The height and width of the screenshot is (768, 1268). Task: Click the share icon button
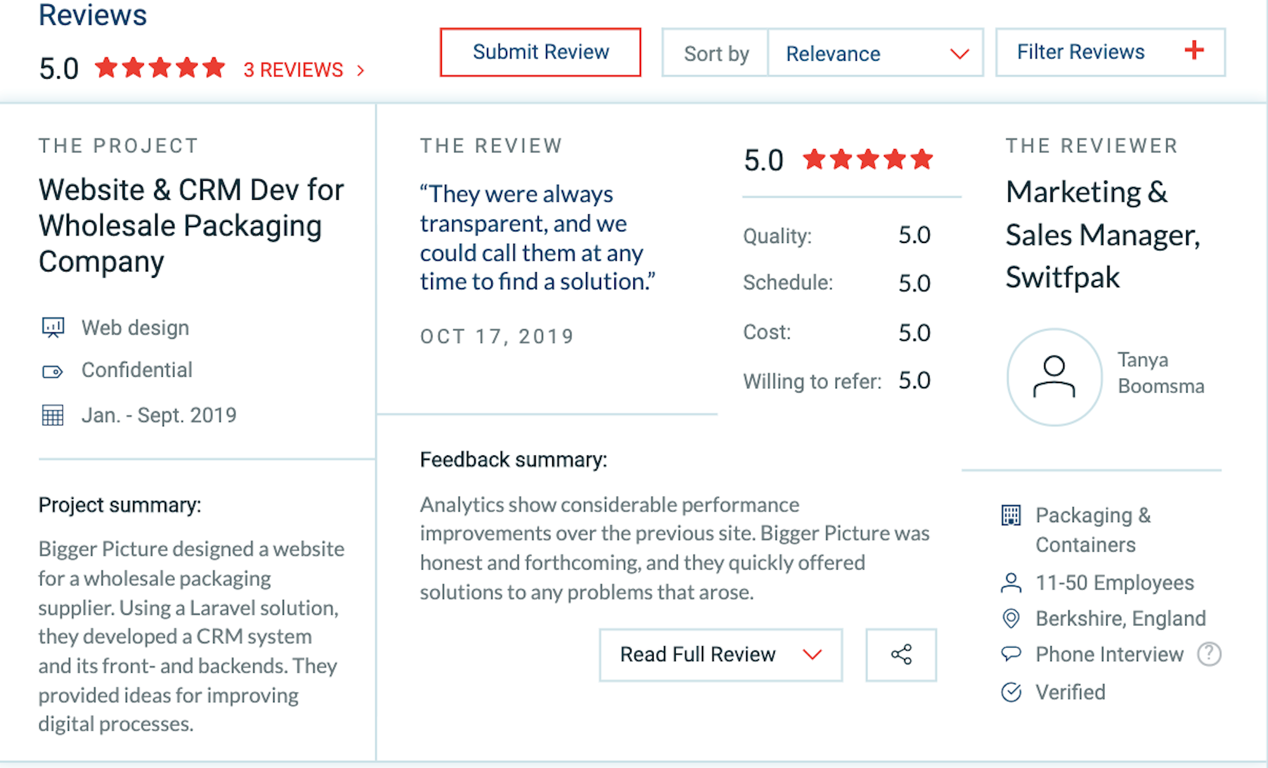(901, 654)
